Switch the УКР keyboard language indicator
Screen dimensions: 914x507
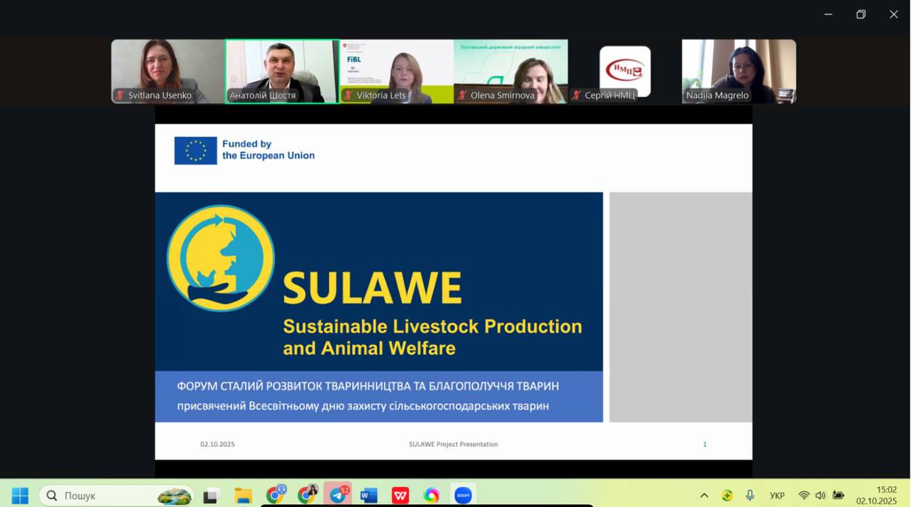(x=777, y=495)
